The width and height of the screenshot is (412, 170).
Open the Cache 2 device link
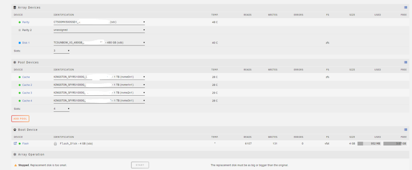(27, 85)
